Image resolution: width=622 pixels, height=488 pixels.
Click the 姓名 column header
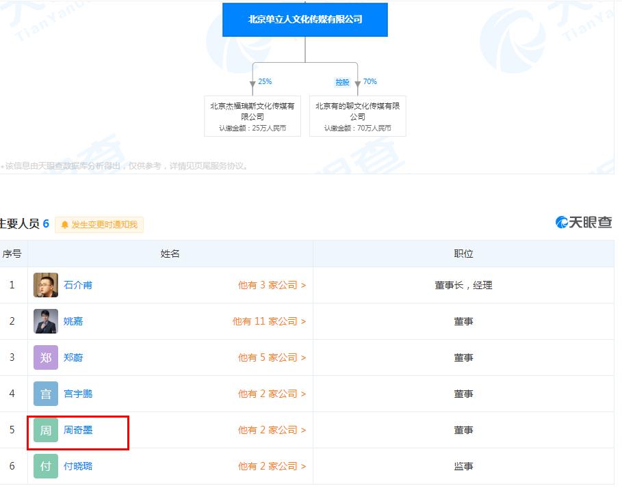(x=170, y=254)
